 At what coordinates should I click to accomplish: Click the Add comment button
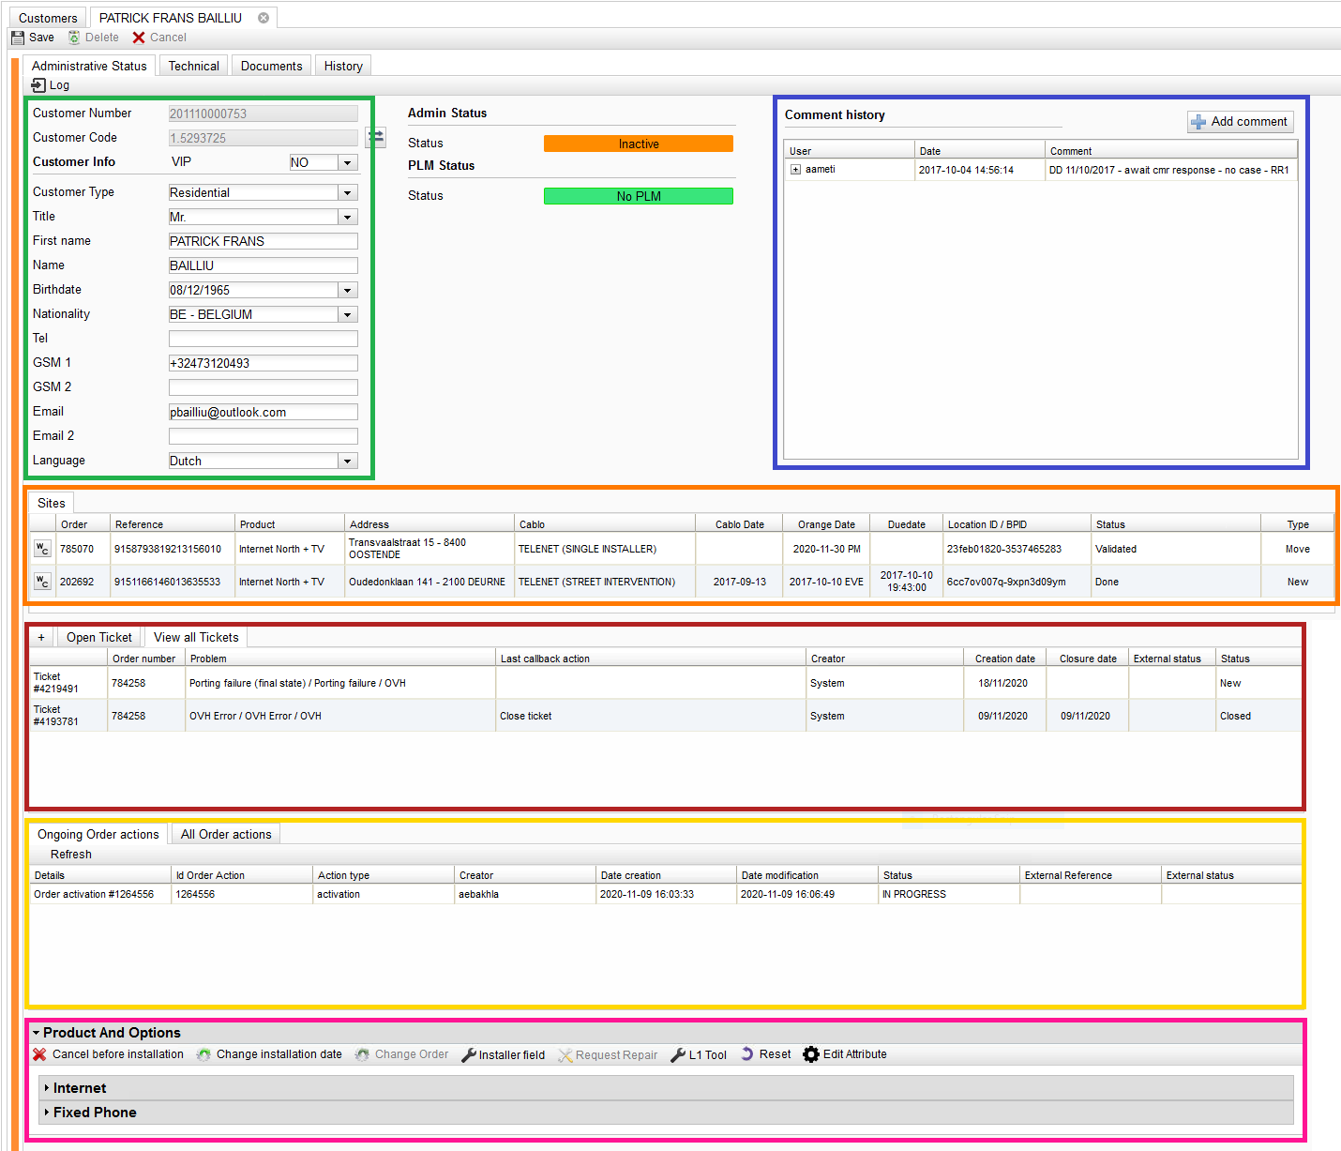coord(1240,122)
